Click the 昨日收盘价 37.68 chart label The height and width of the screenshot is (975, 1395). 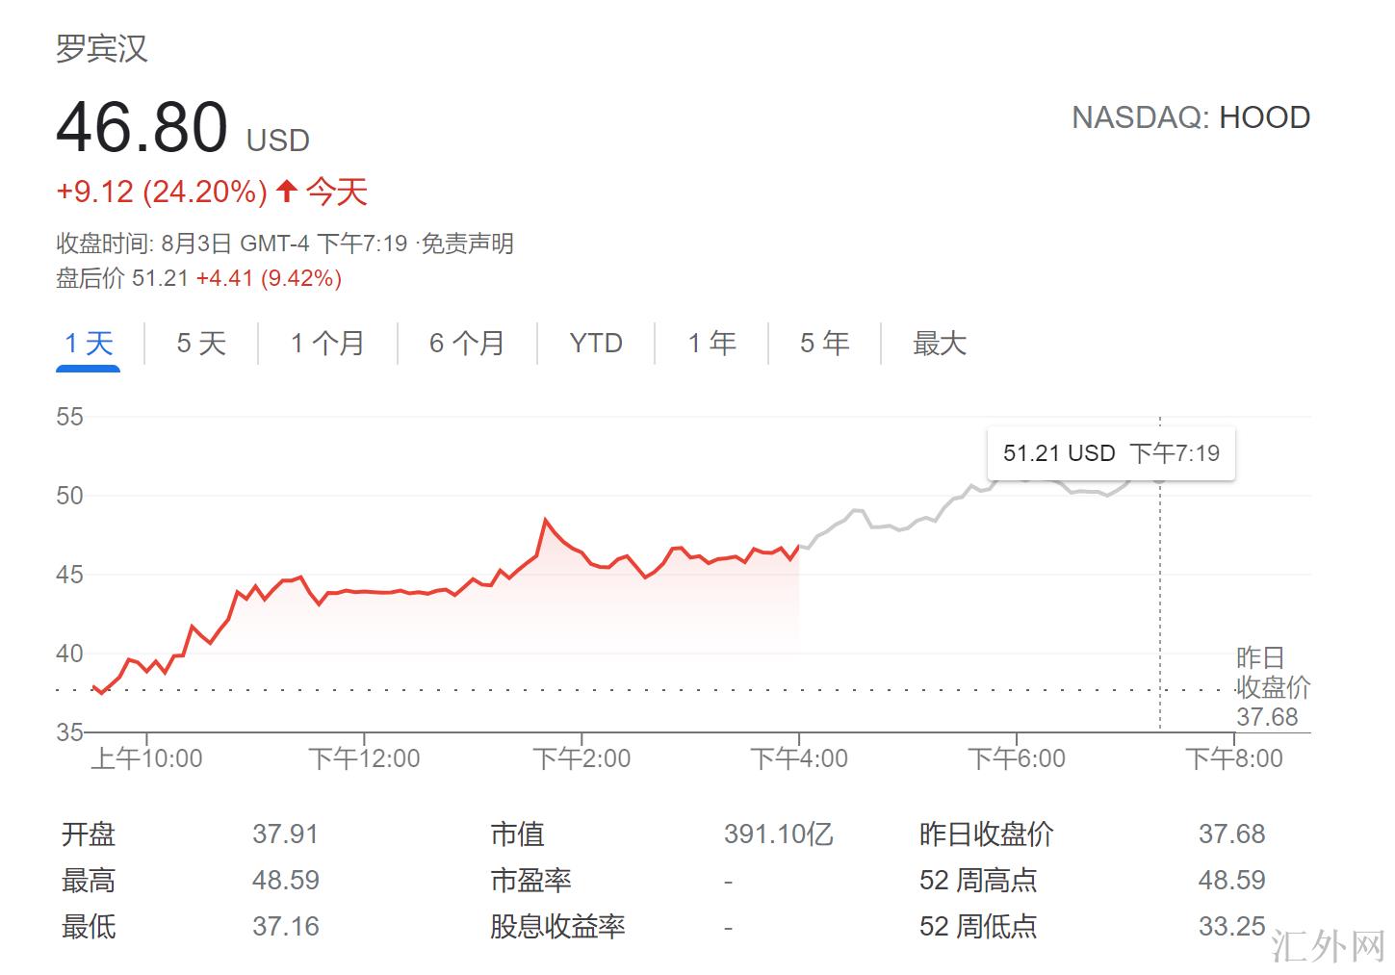click(x=1272, y=687)
